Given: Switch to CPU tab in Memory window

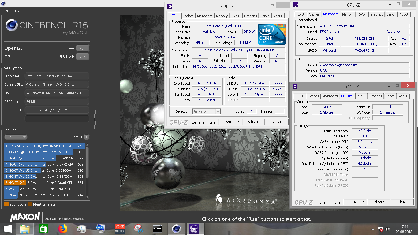Looking at the screenshot, I should click(x=300, y=96).
